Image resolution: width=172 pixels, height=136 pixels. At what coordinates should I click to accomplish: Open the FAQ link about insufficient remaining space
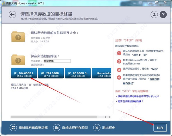138,96
